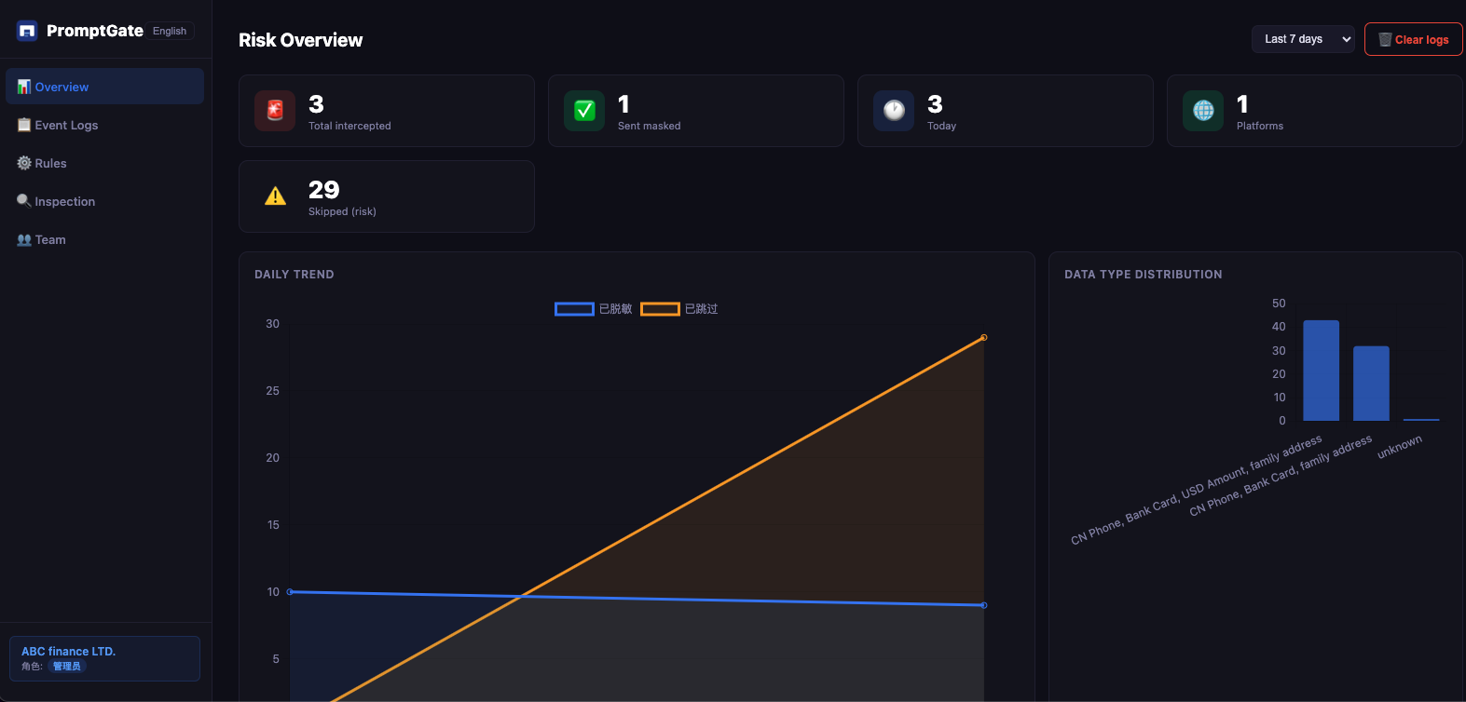Click the Overview bar chart icon
The width and height of the screenshot is (1466, 702).
pyautogui.click(x=24, y=87)
